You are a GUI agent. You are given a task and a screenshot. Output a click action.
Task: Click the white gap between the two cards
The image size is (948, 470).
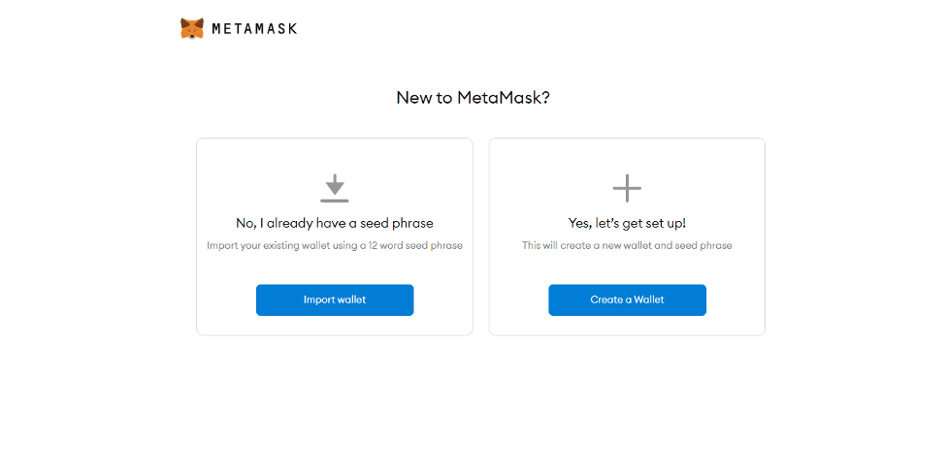pos(480,236)
